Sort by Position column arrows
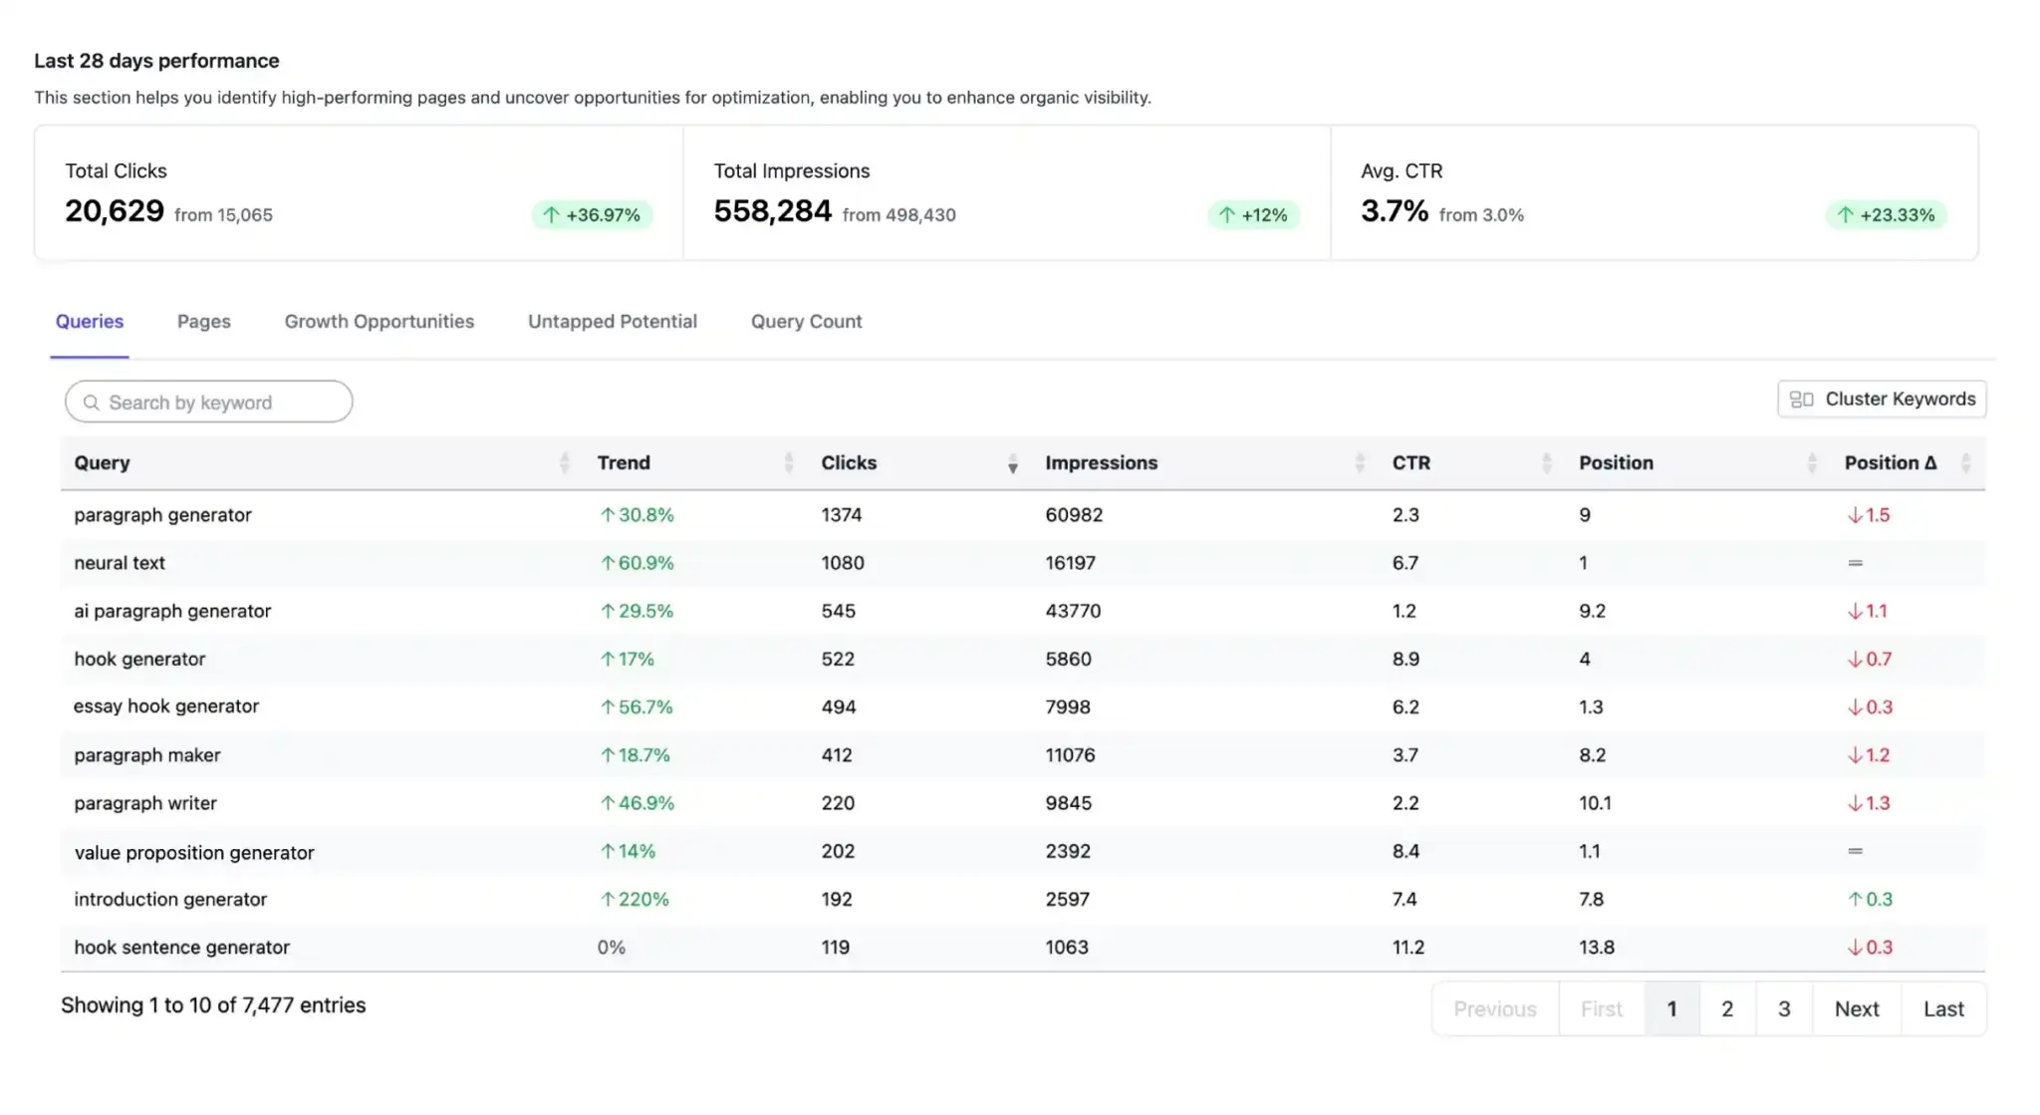This screenshot has width=2040, height=1115. pos(1812,462)
